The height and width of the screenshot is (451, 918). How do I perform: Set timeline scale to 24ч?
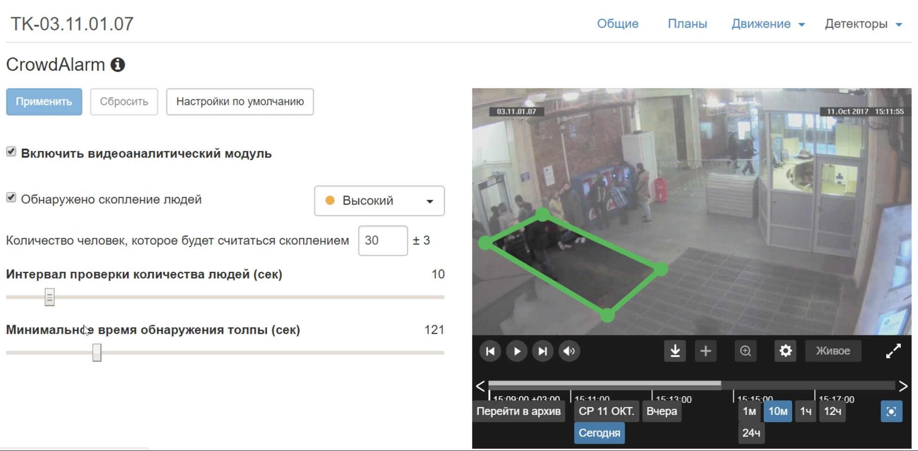[751, 433]
